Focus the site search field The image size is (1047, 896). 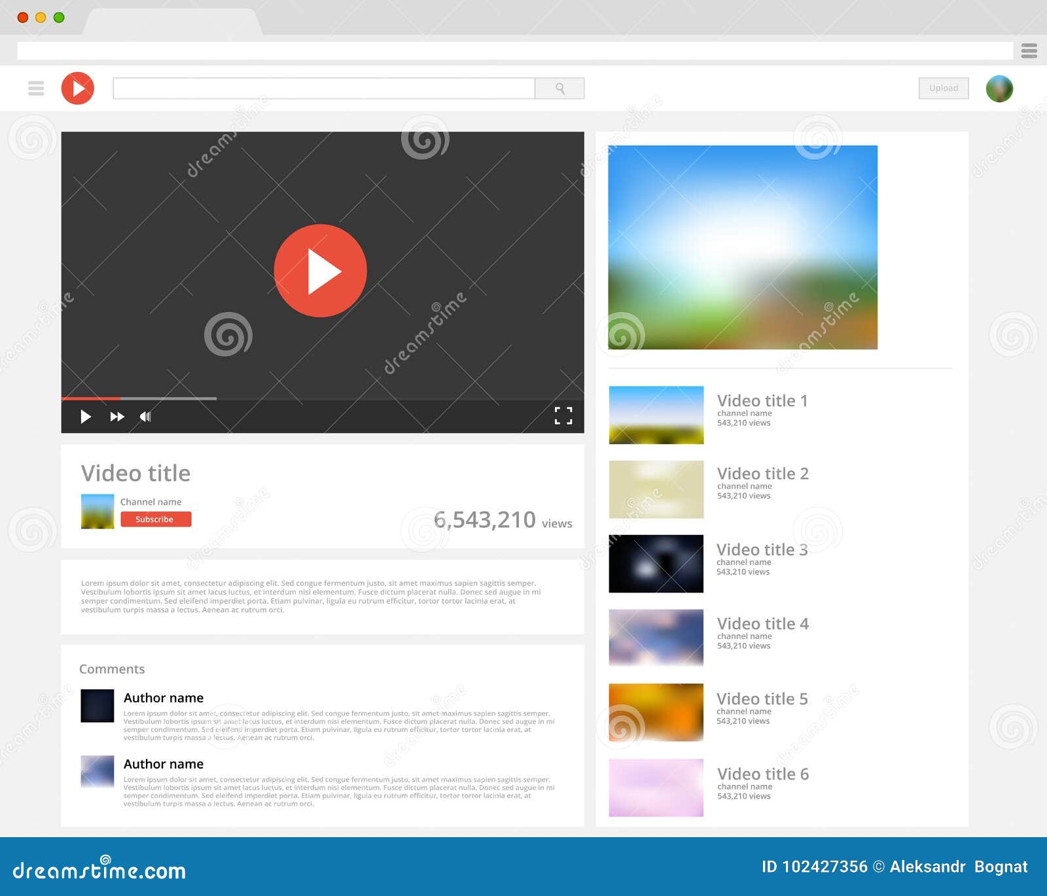pyautogui.click(x=324, y=88)
